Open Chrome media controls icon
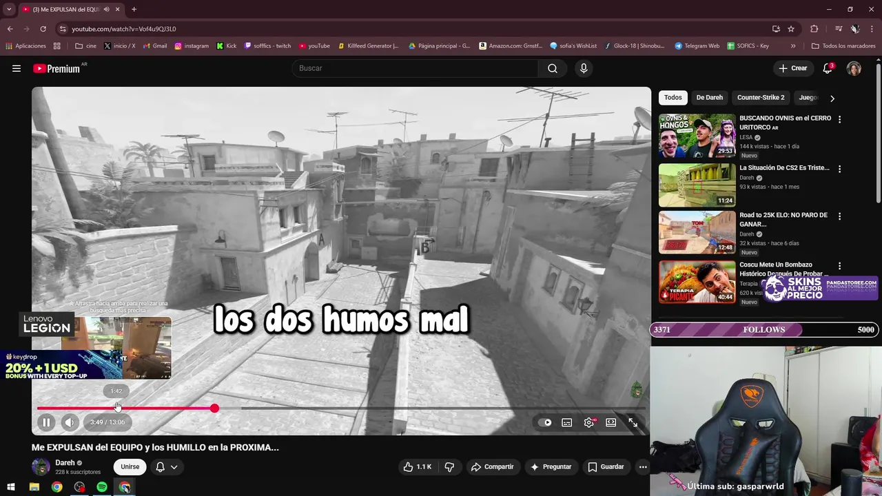This screenshot has height=496, width=882. coord(839,29)
